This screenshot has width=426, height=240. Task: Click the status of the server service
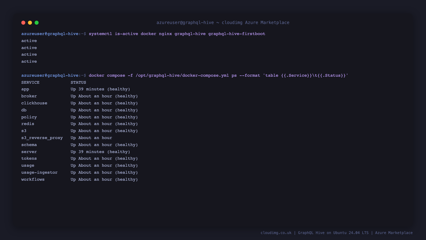tap(100, 152)
